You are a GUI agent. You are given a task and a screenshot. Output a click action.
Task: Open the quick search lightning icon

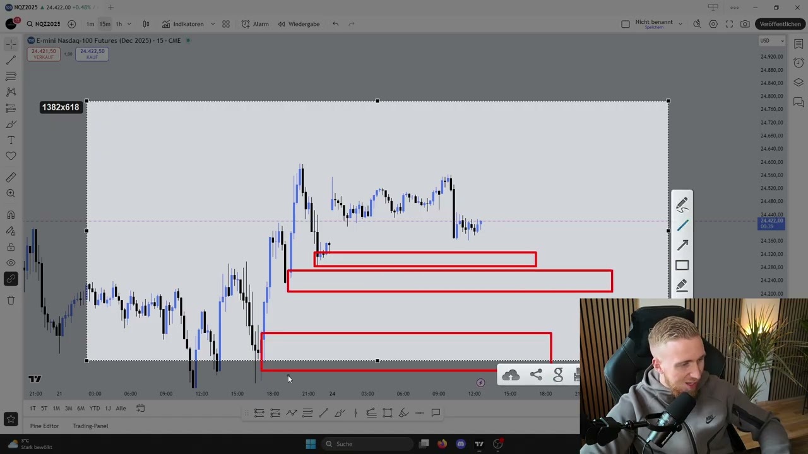pyautogui.click(x=697, y=24)
